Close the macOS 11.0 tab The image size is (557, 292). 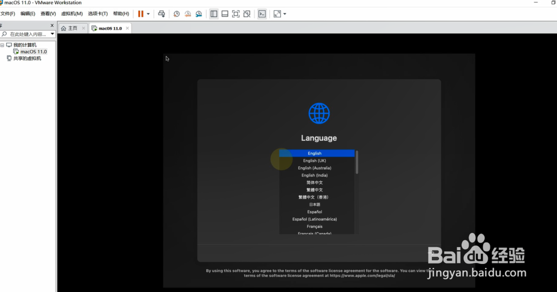(127, 28)
